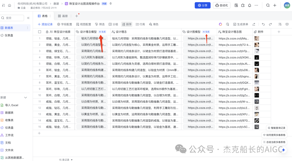
Task: Open the attachment thumbnail in row 4
Action: coord(257,57)
